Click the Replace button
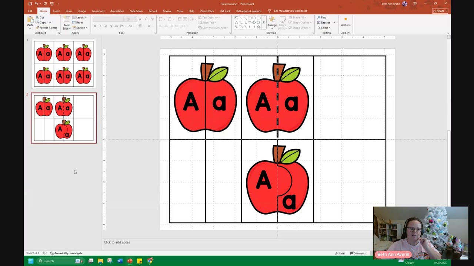The height and width of the screenshot is (266, 474). 324,23
